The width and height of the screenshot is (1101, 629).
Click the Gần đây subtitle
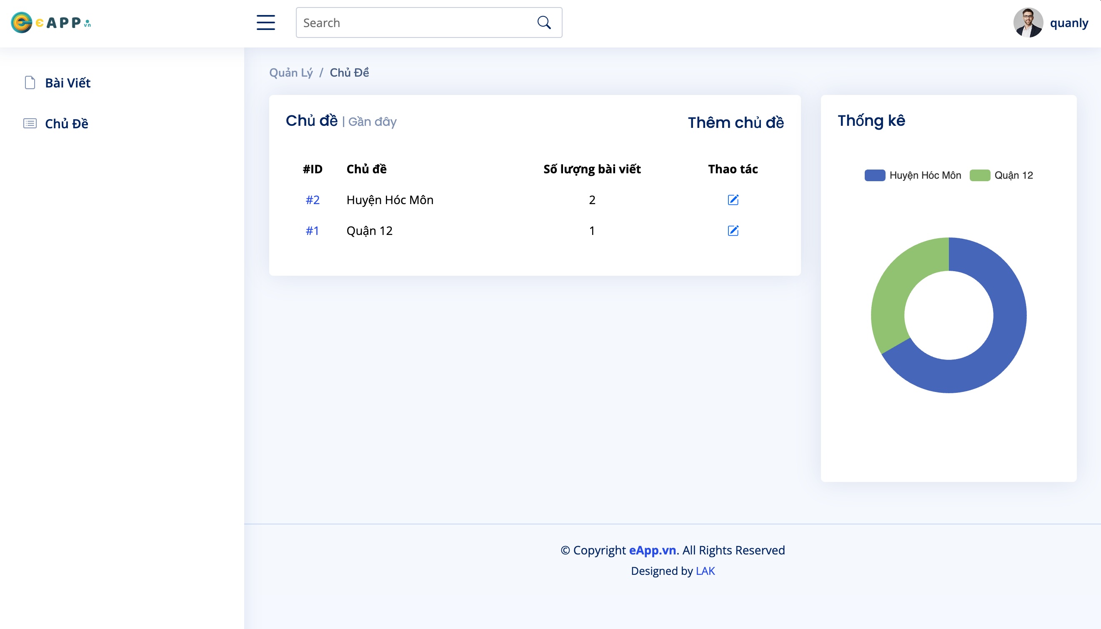[x=373, y=122]
